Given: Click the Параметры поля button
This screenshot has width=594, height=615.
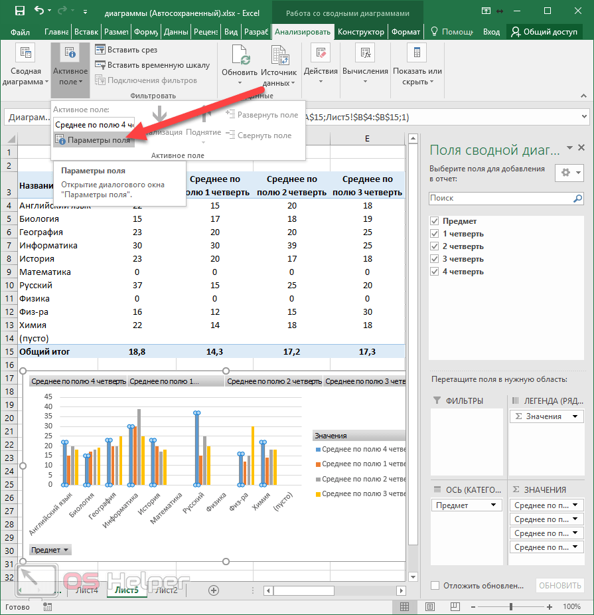Looking at the screenshot, I should [x=93, y=140].
